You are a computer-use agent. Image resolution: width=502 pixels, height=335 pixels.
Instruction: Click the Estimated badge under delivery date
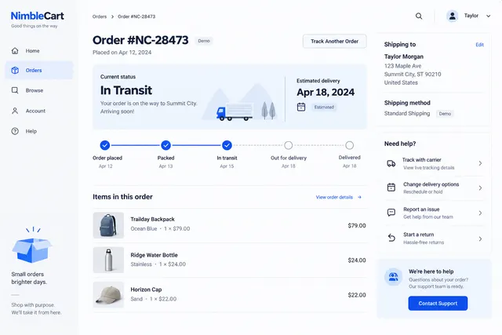324,107
